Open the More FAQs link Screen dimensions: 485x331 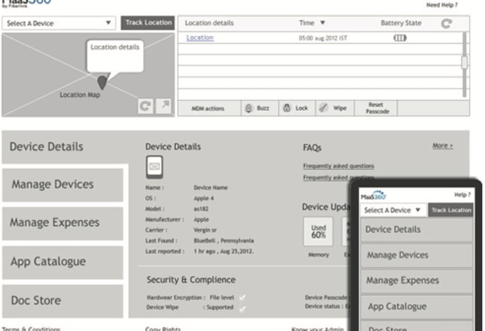pyautogui.click(x=443, y=146)
